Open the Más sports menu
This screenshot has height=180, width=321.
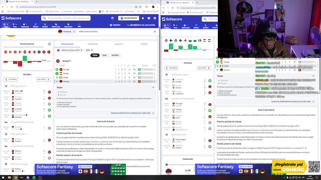point(79,25)
